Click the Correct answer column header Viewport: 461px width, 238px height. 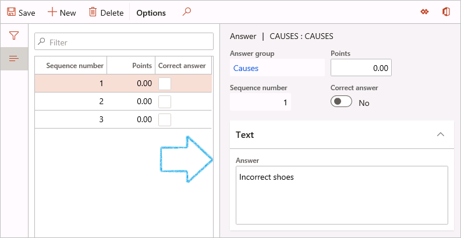183,65
